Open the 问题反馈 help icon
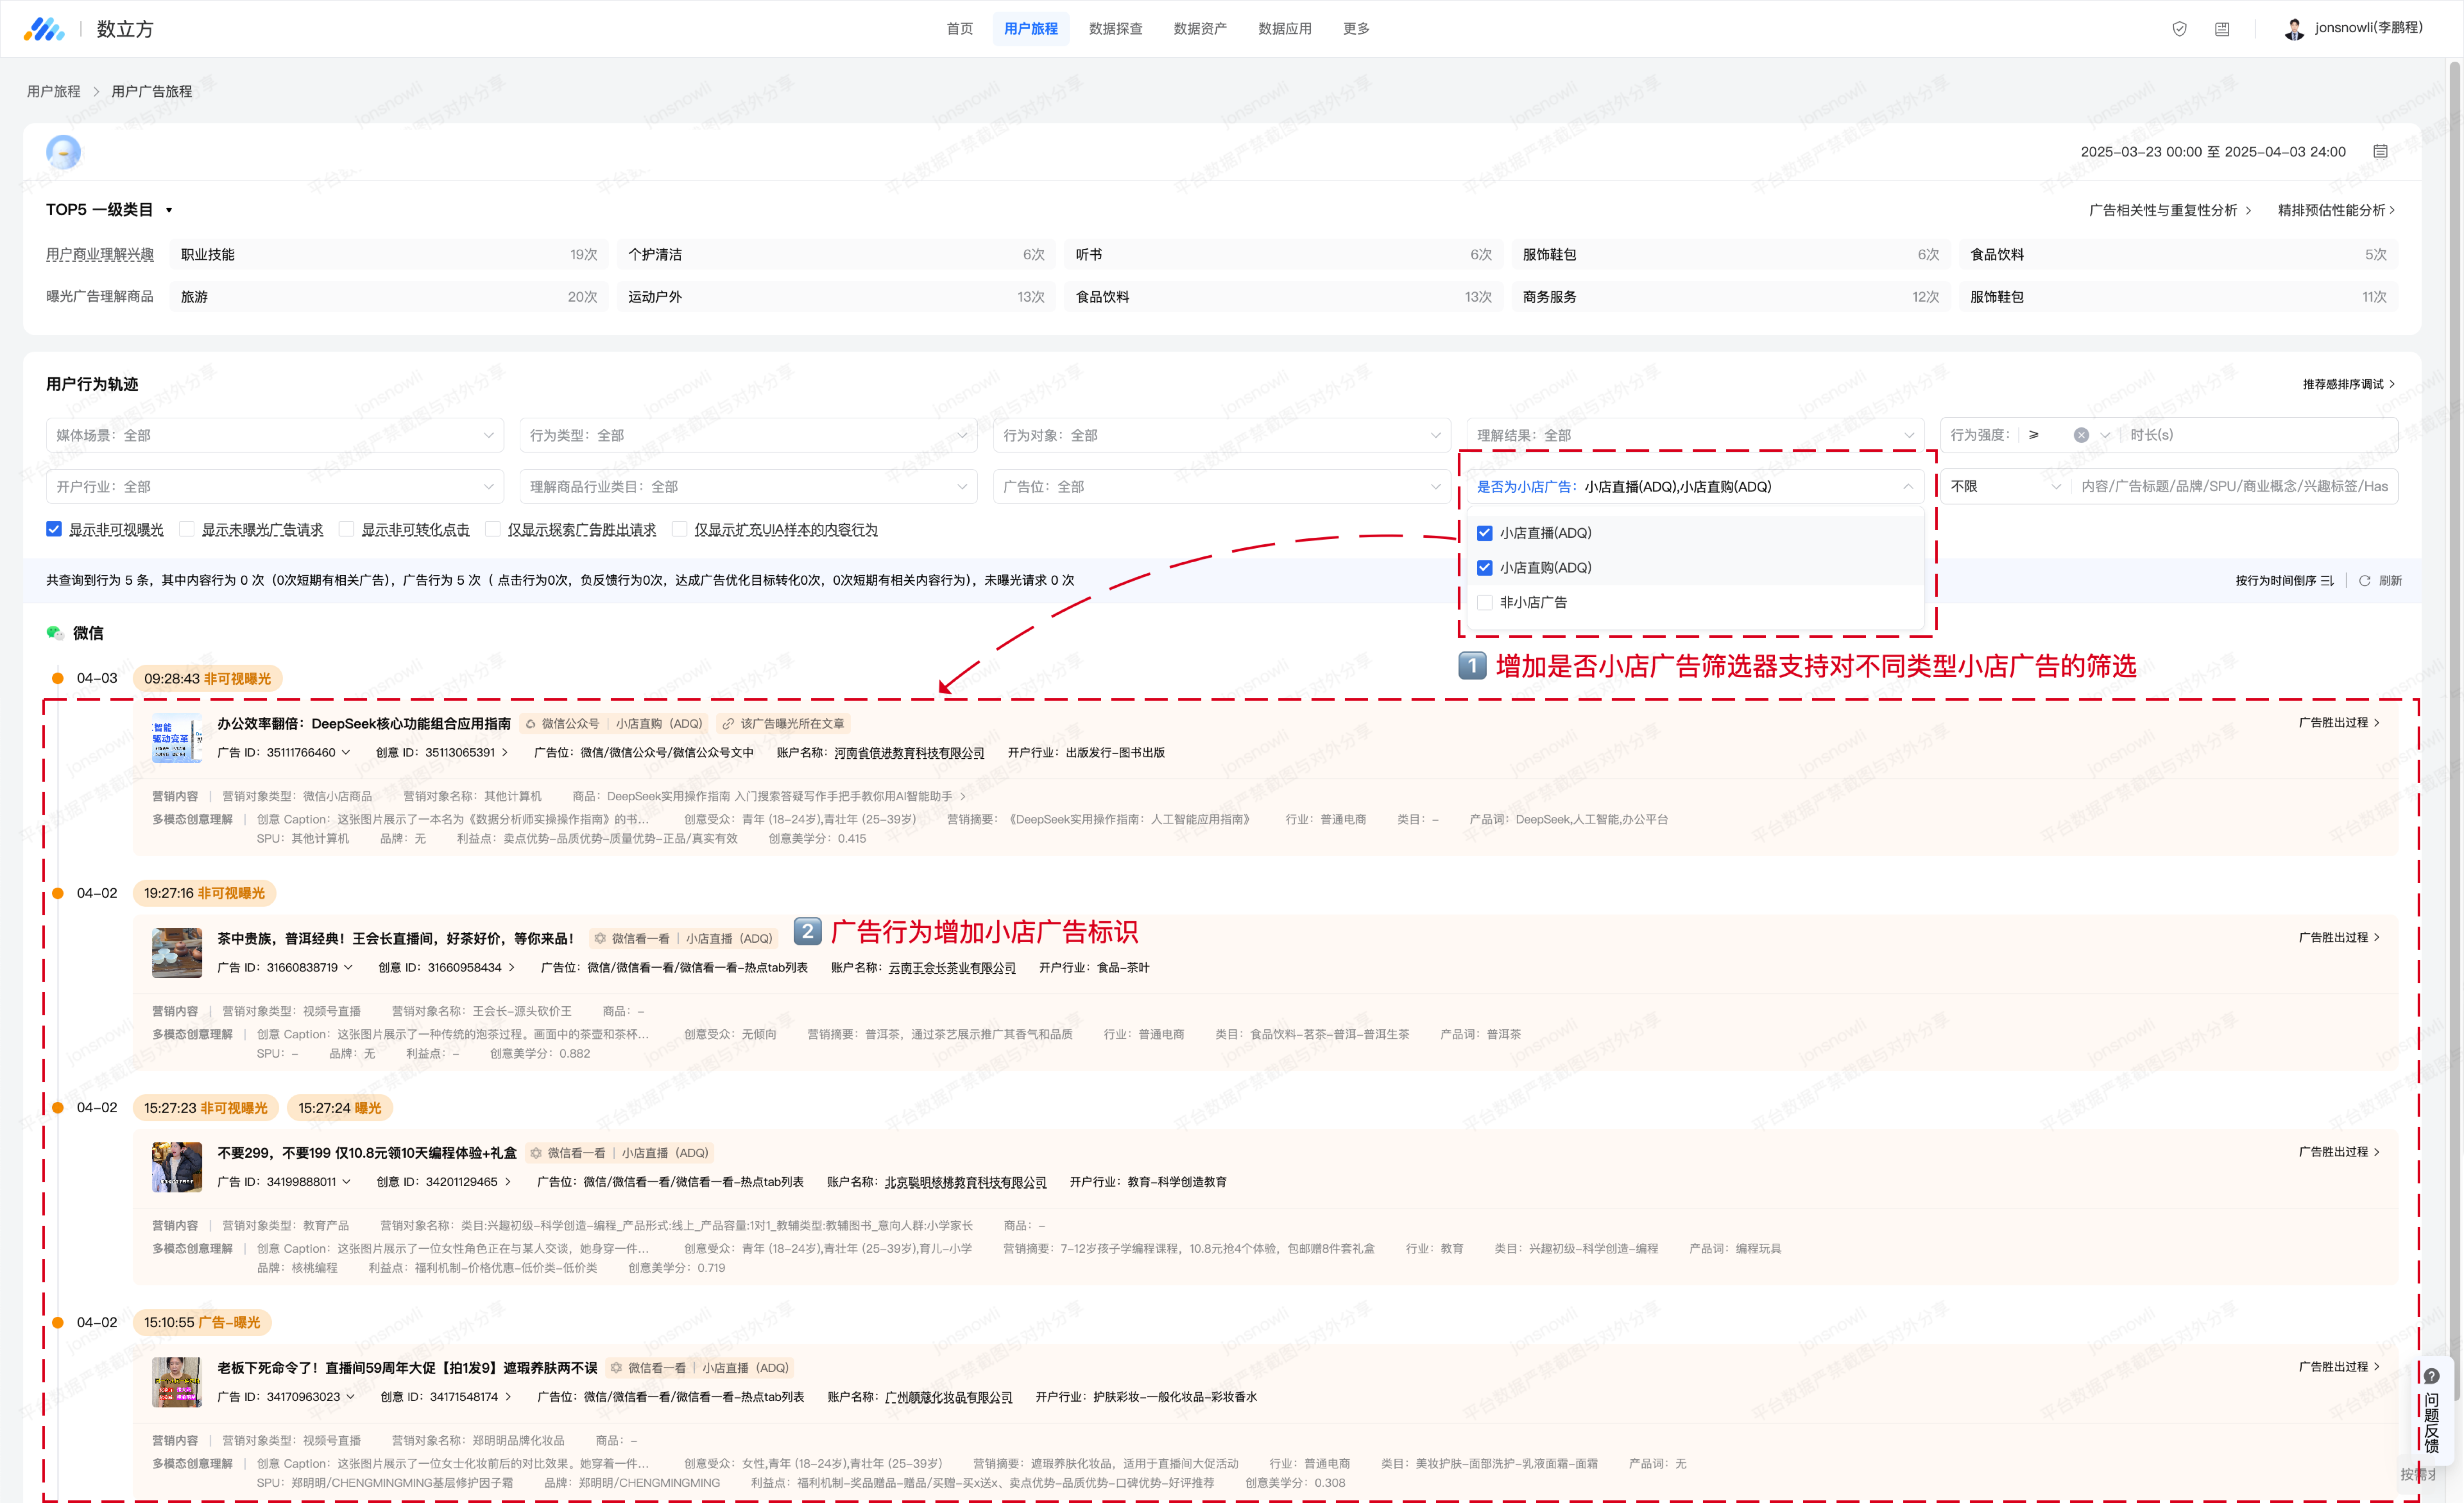 [2431, 1376]
